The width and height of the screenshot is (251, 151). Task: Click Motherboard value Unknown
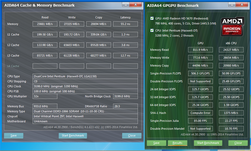[x=85, y=121]
